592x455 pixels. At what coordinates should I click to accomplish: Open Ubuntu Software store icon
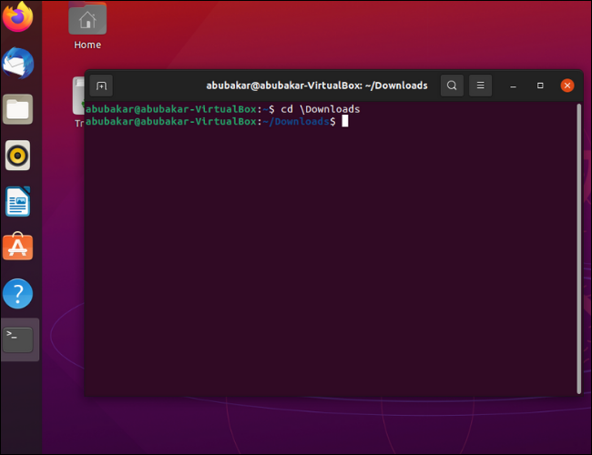point(18,247)
